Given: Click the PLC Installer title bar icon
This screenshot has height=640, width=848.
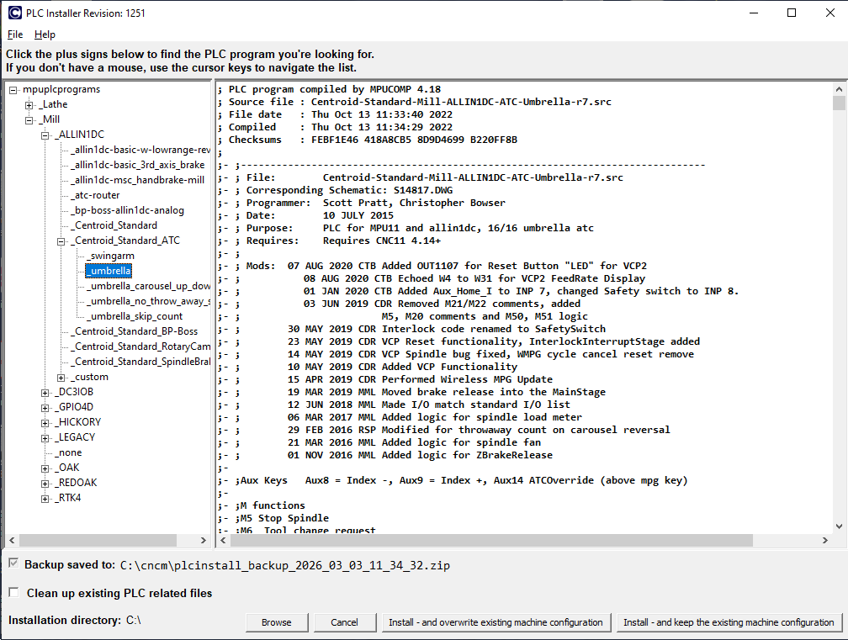Looking at the screenshot, I should point(14,13).
